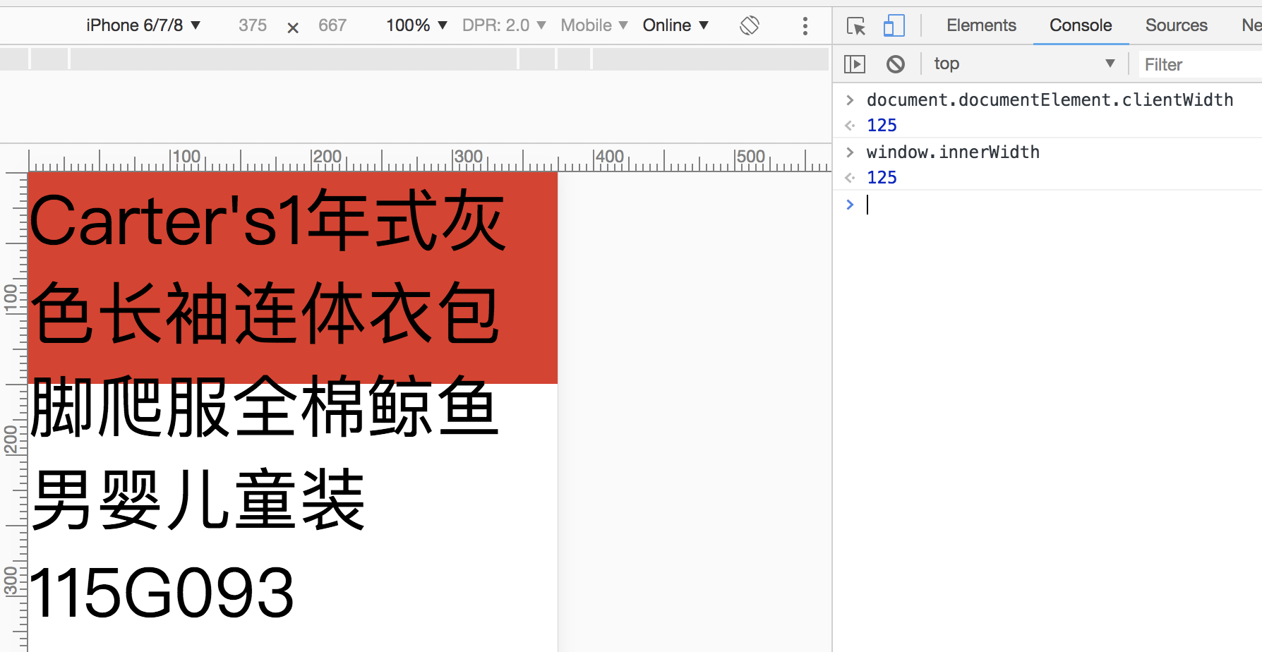Click the rotate device orientation icon
This screenshot has height=652, width=1262.
(x=750, y=25)
